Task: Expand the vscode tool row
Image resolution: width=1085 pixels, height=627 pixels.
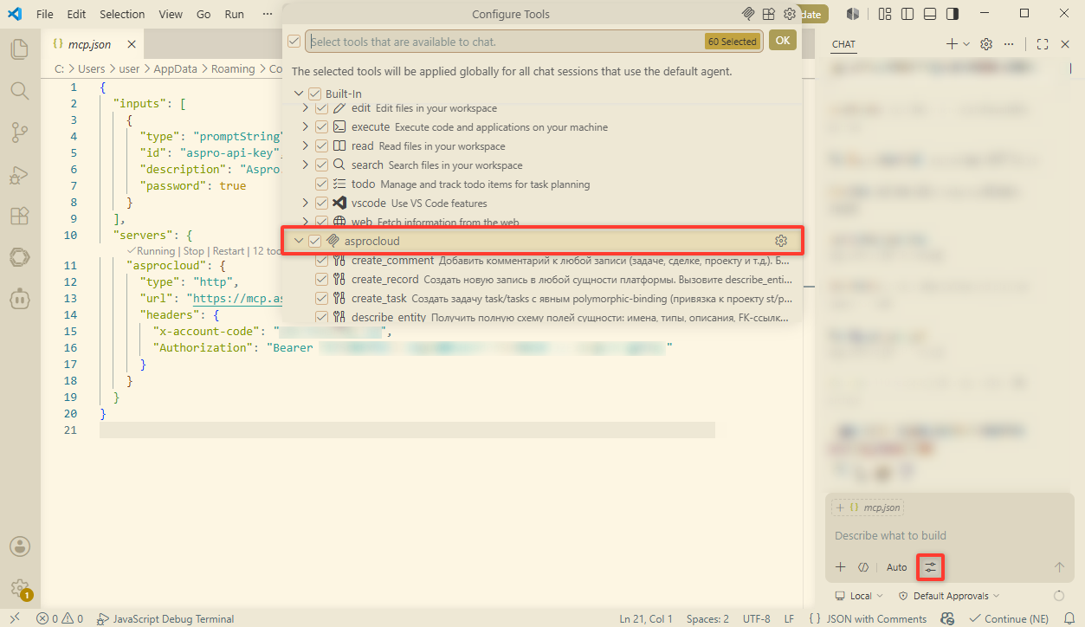Action: (306, 204)
